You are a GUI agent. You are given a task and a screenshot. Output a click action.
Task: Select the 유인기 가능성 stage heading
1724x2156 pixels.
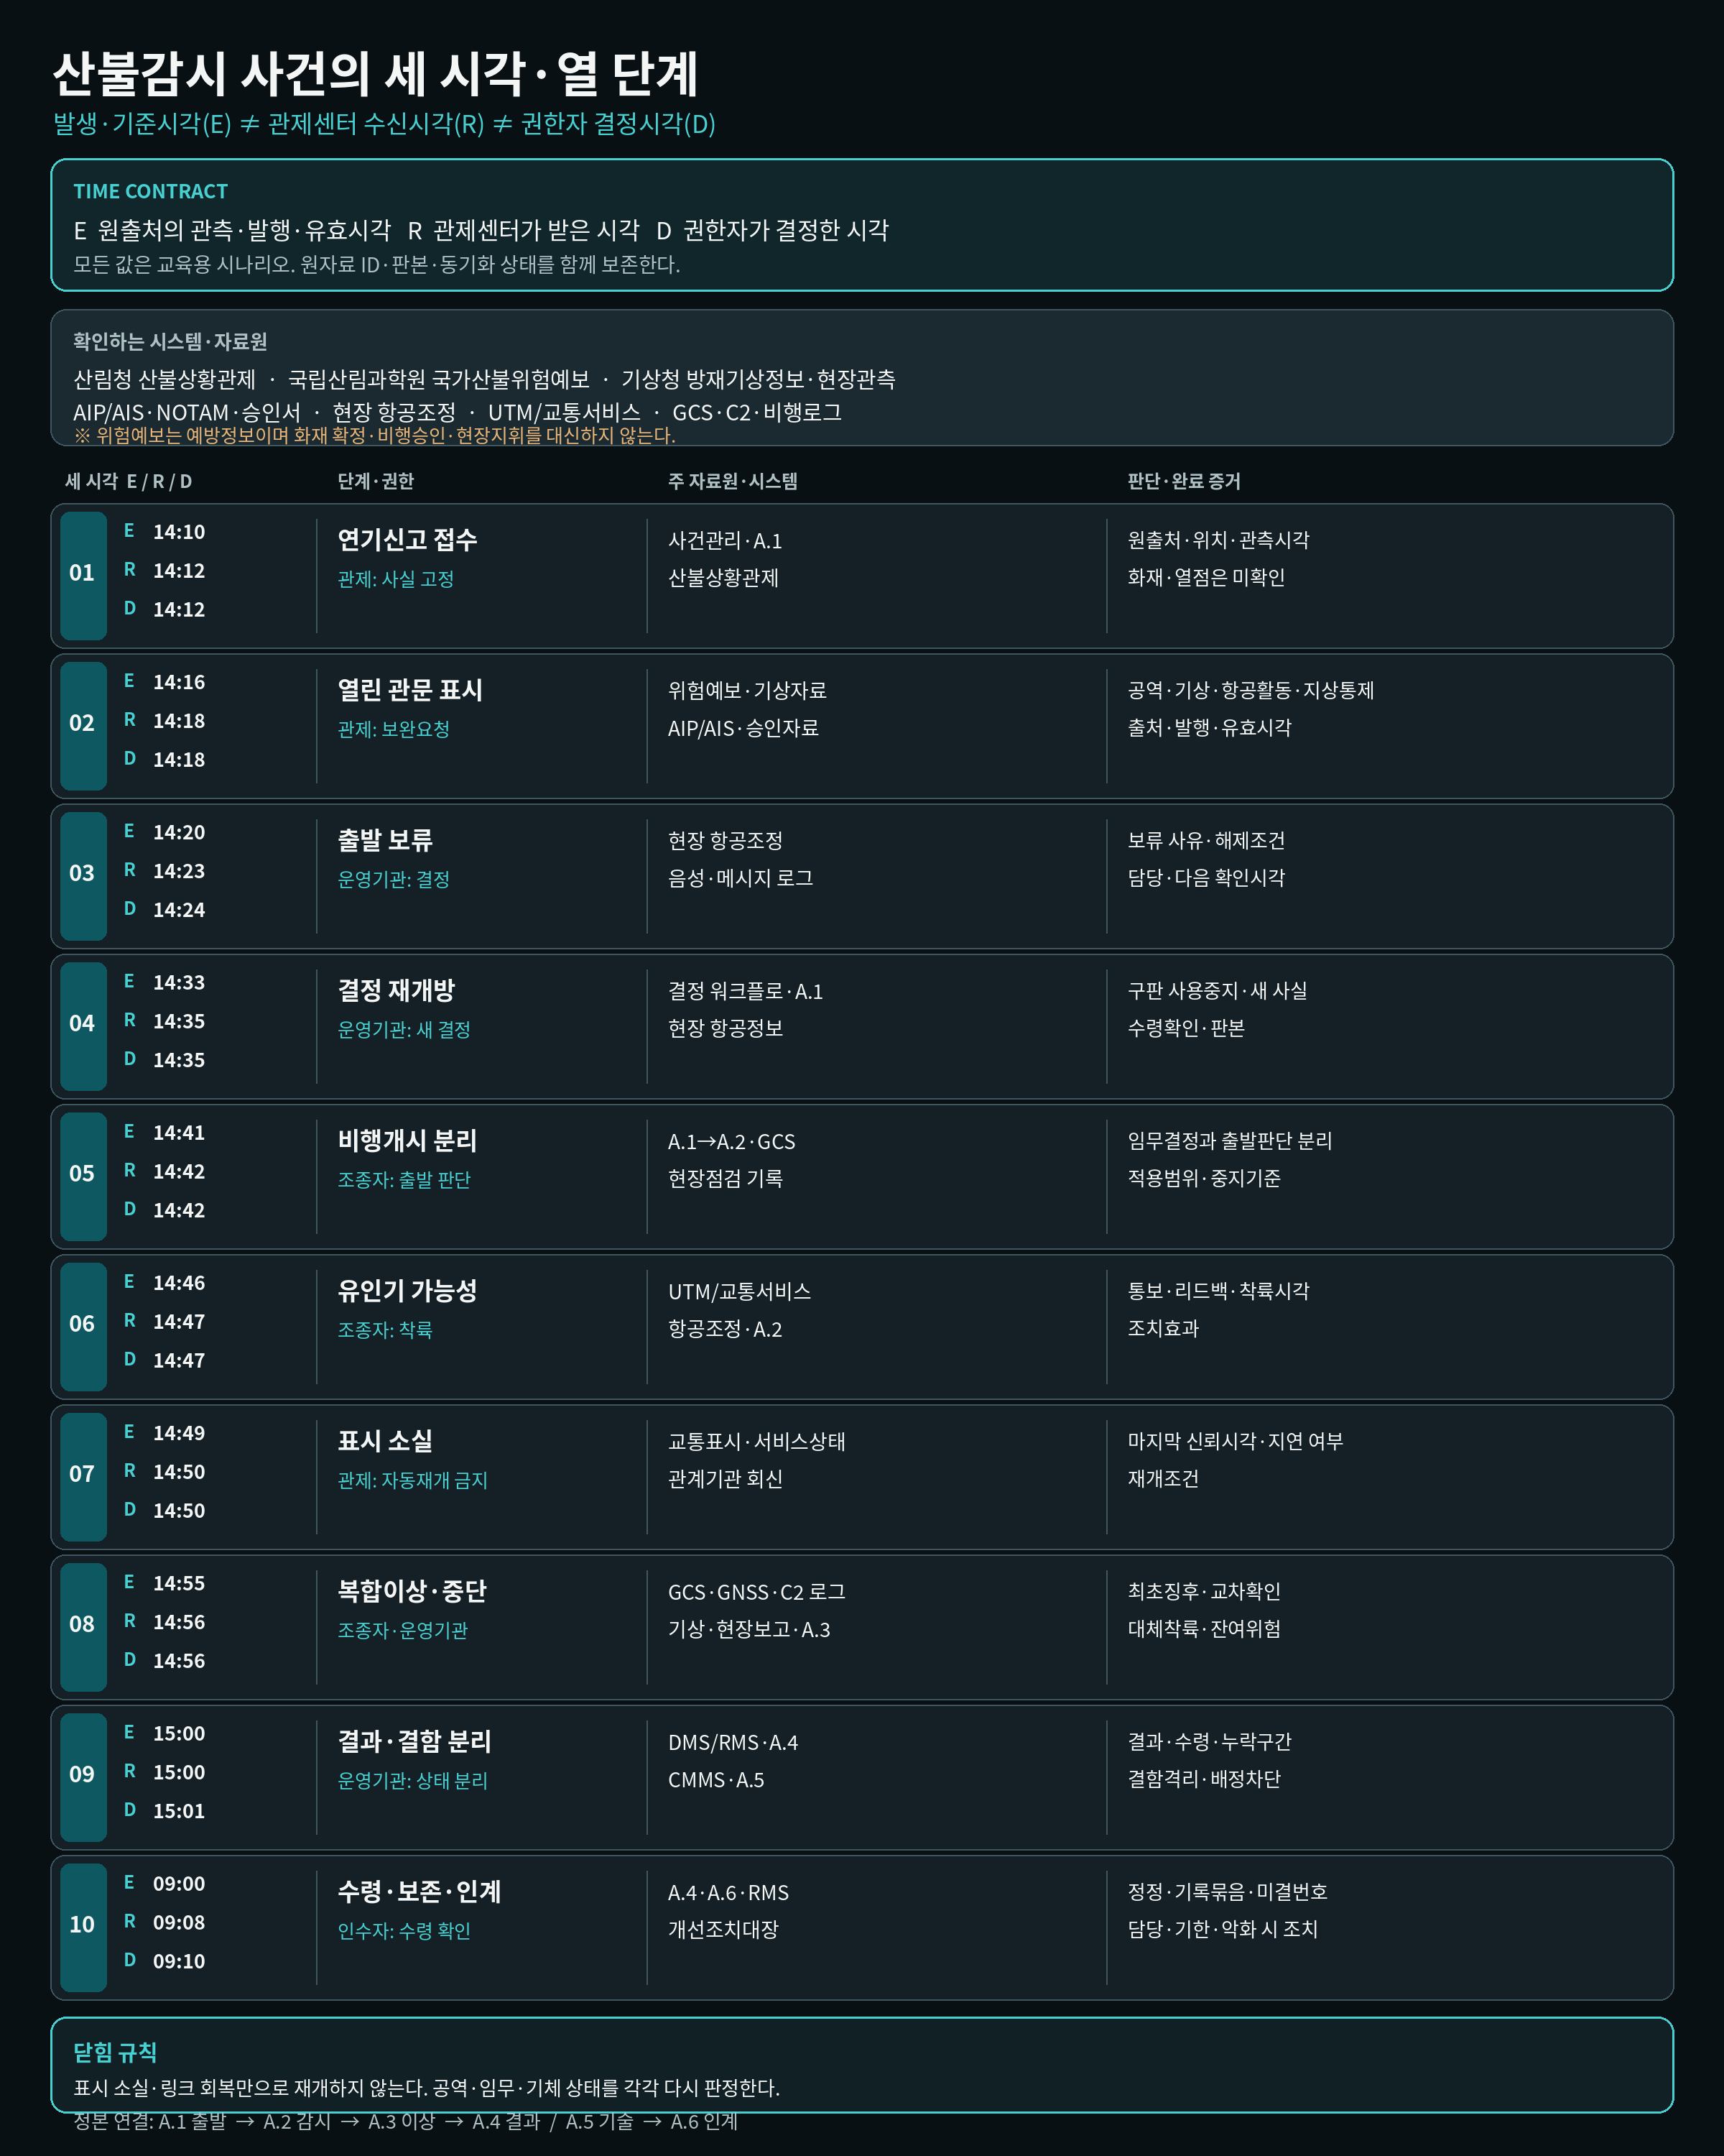point(408,1290)
